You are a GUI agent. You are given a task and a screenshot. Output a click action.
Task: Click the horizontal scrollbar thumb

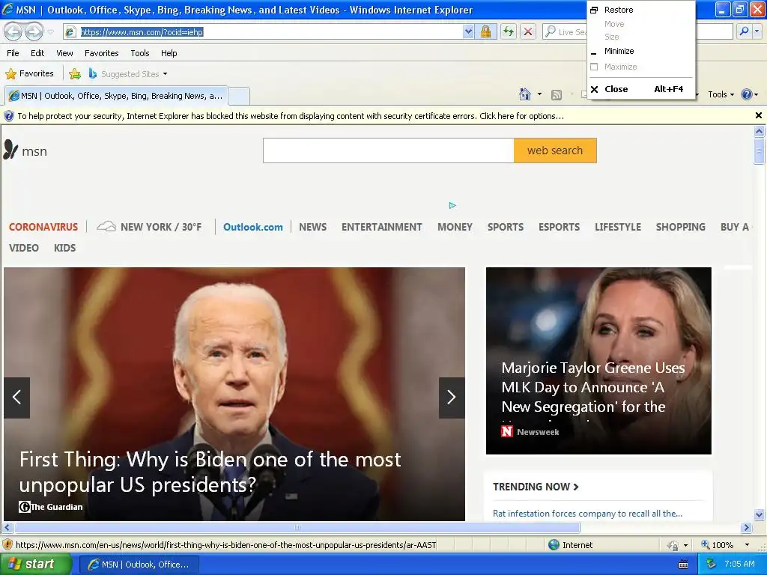coord(297,528)
